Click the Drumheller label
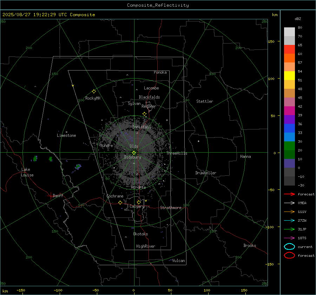 click(x=206, y=173)
